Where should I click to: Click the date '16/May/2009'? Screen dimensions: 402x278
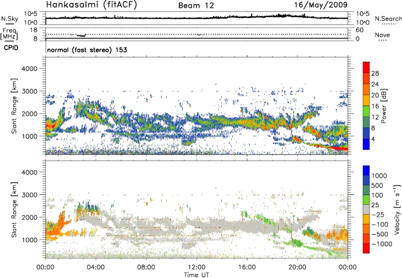(321, 5)
